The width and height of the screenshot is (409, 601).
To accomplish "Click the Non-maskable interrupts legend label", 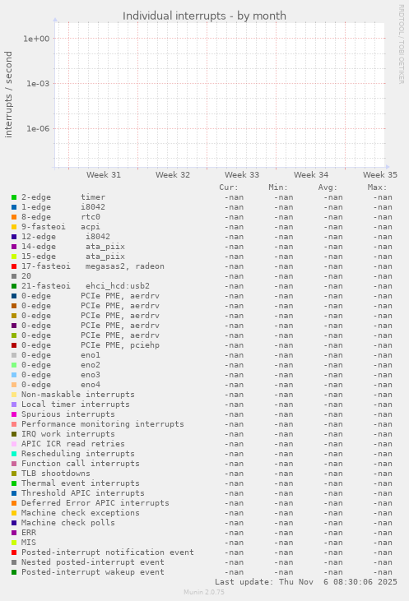I will tap(78, 395).
